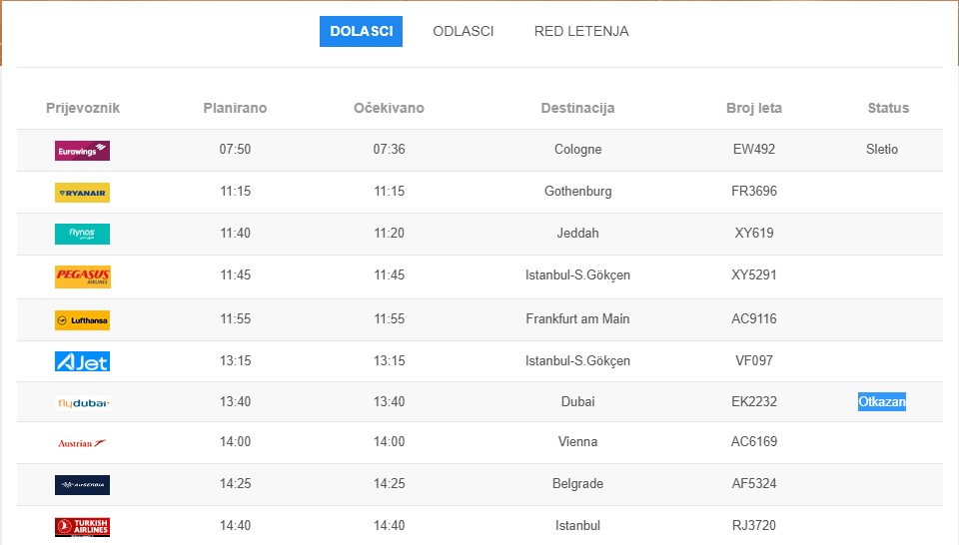Click the Air Serbia logo
The width and height of the screenshot is (959, 545).
point(82,485)
